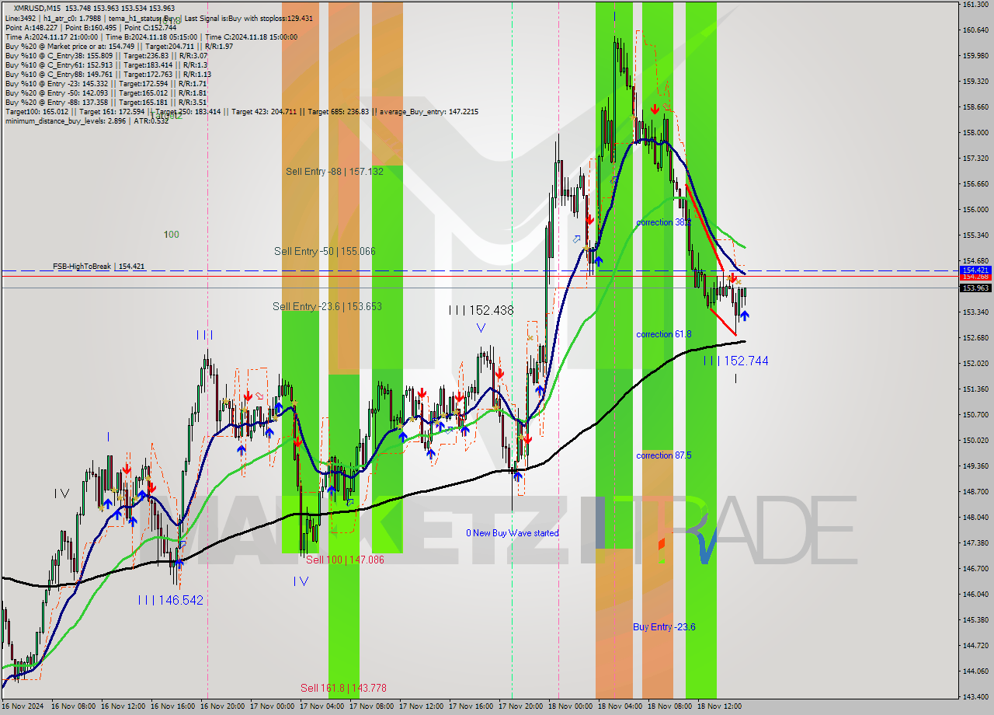Click the 17 Nov 12:00 time label
The width and height of the screenshot is (994, 715).
tap(421, 706)
